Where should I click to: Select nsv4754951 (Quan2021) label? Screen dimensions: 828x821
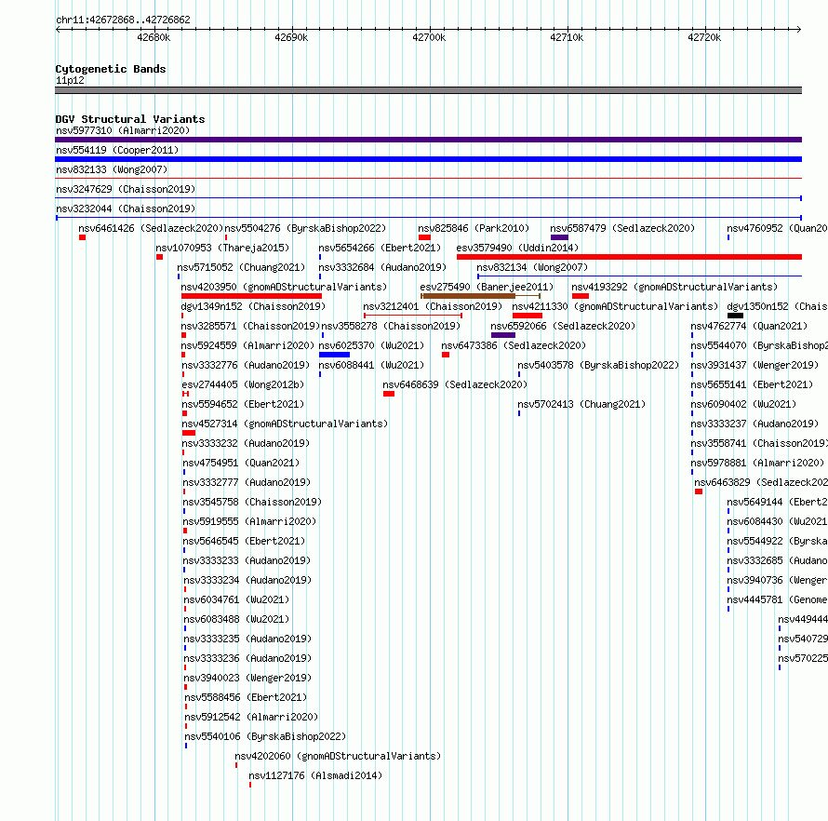click(241, 463)
